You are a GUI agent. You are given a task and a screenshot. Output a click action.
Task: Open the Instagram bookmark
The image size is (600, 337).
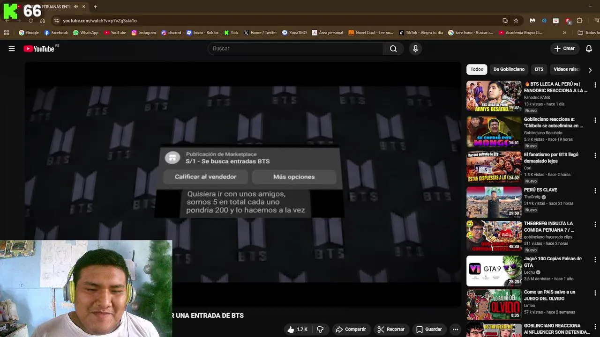pyautogui.click(x=143, y=33)
